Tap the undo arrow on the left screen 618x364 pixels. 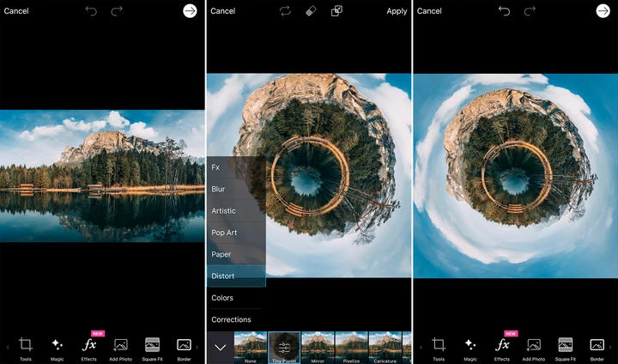(x=91, y=11)
